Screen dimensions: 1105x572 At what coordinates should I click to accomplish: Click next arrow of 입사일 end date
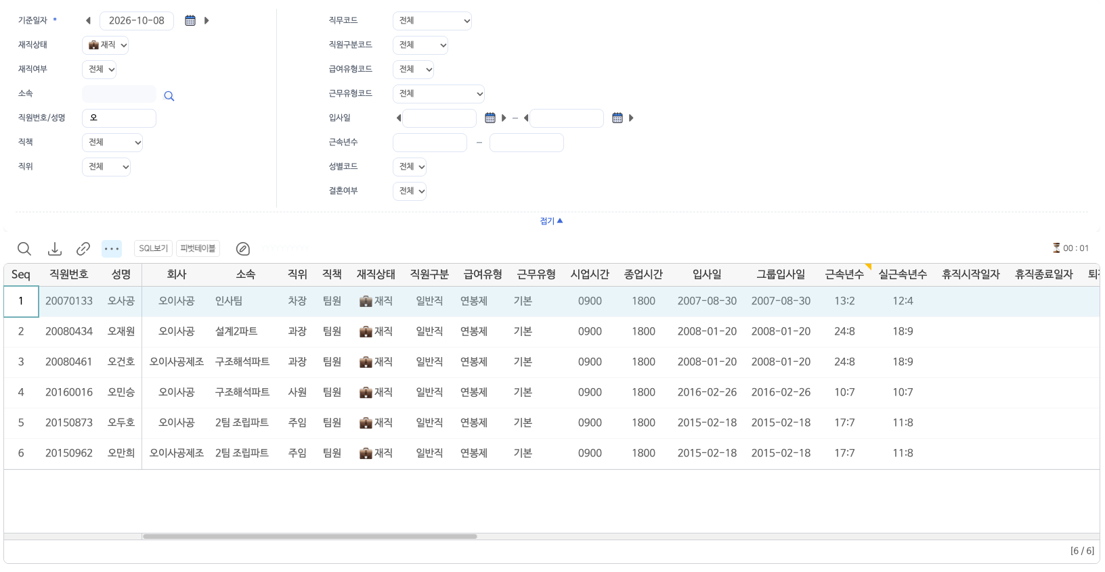pos(631,118)
